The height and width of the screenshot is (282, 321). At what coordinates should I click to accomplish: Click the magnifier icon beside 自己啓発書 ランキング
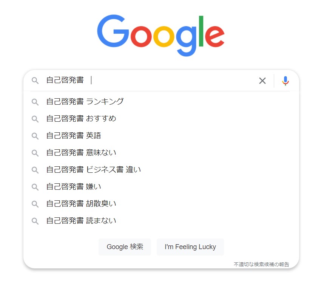pyautogui.click(x=35, y=102)
